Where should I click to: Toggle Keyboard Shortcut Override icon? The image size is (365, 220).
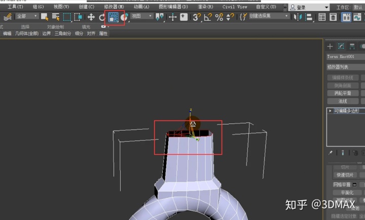(184, 17)
